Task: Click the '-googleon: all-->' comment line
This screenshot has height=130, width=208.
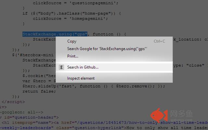Action: (x=21, y=112)
